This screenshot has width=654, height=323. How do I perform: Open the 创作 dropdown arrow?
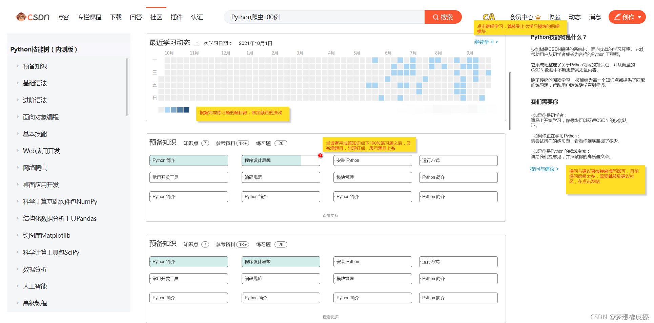639,17
